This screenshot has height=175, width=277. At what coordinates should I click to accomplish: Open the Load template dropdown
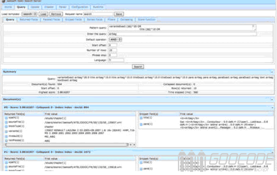(x=30, y=14)
